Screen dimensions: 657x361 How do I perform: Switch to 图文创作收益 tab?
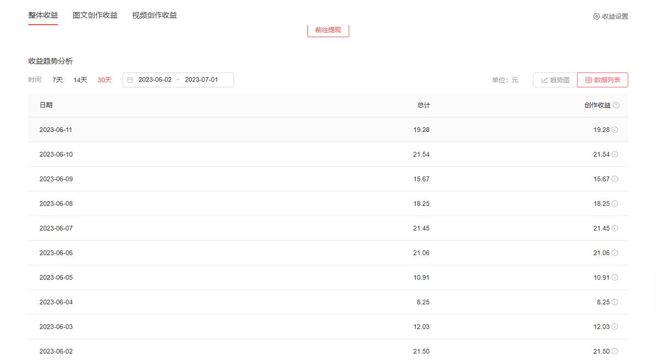click(95, 15)
